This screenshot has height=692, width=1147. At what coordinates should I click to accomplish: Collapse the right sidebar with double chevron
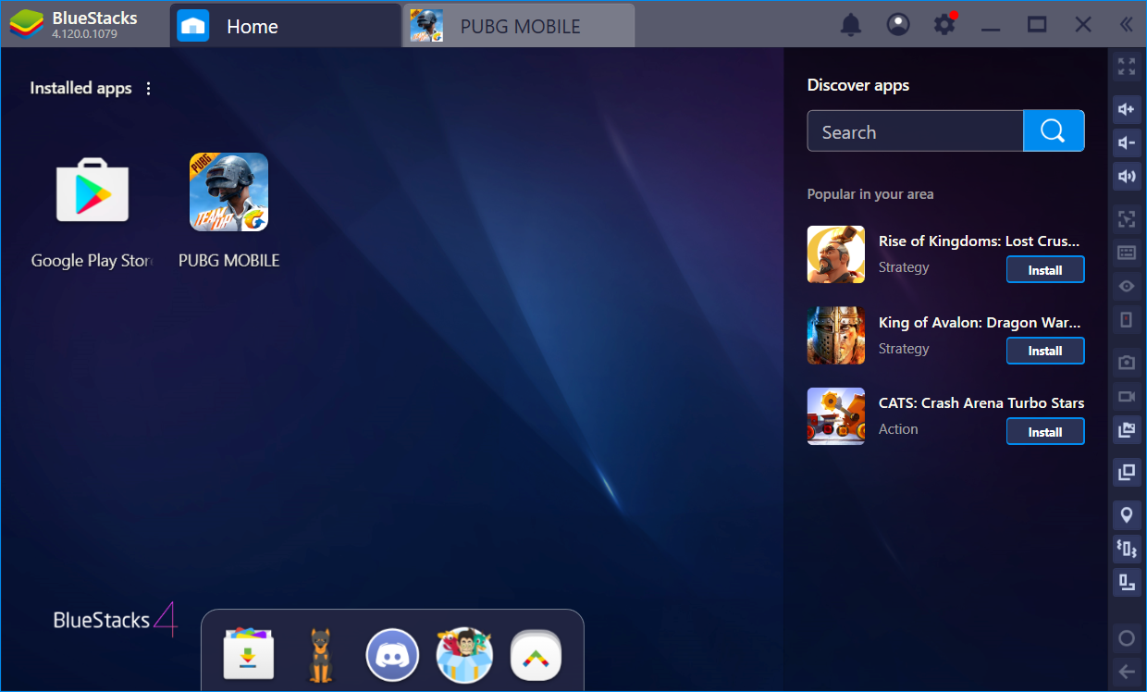coord(1126,25)
